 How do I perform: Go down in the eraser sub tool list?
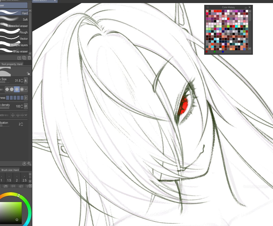point(30,53)
